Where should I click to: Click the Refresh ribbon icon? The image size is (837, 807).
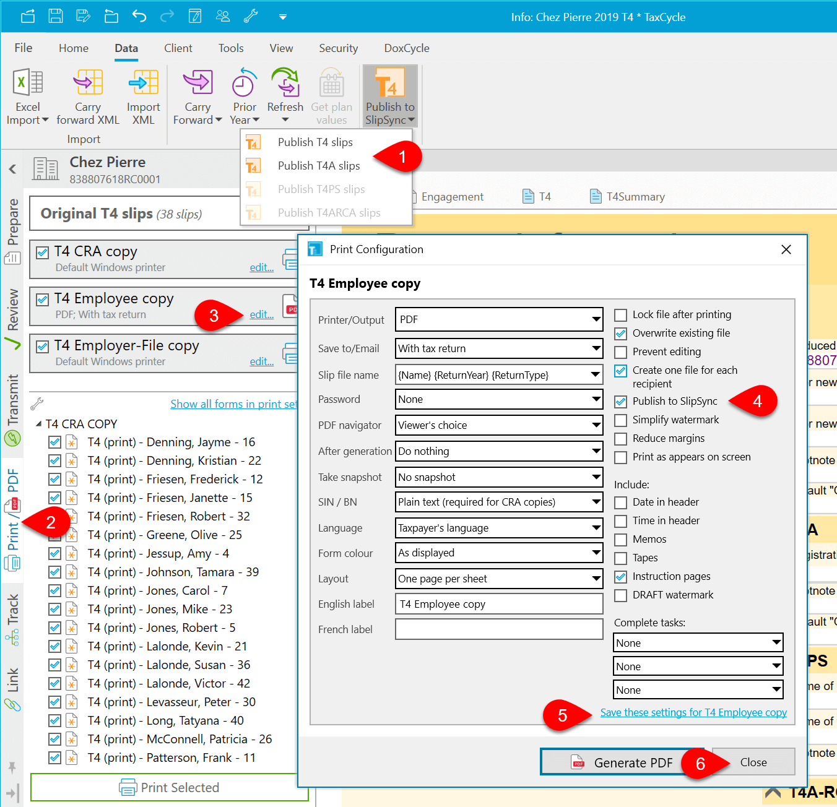[285, 82]
